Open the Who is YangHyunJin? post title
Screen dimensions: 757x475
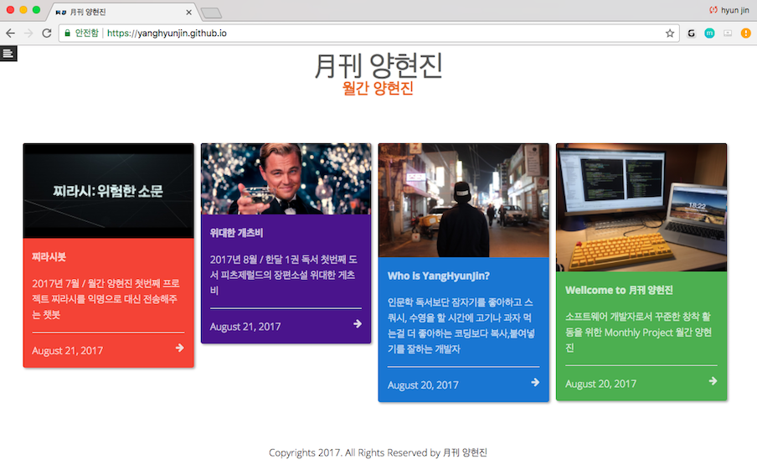(x=438, y=276)
